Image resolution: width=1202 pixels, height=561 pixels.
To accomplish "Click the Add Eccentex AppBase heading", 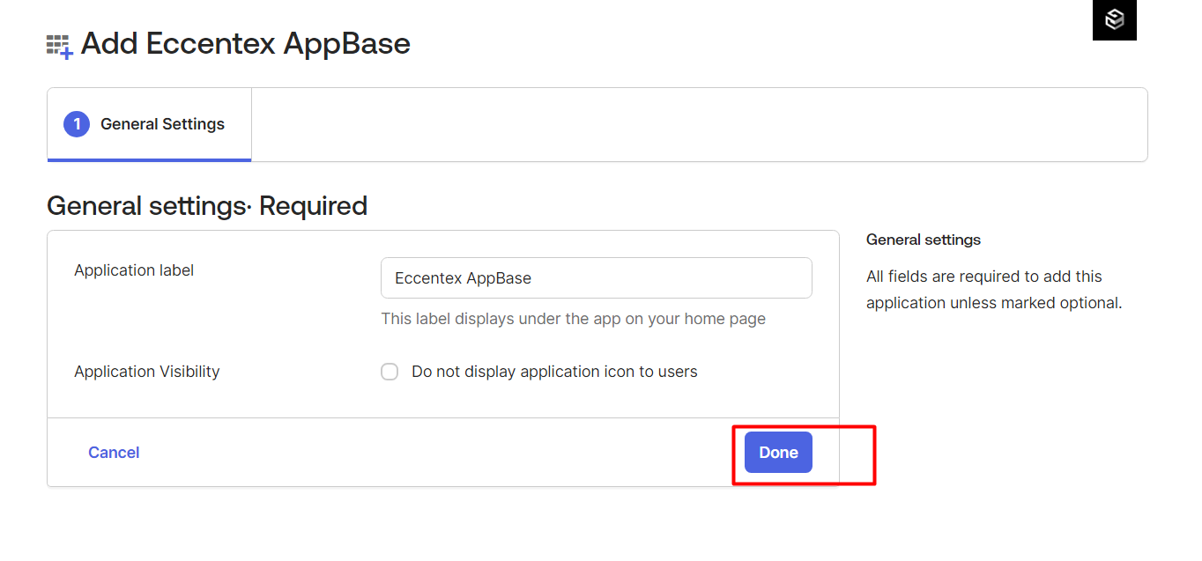I will tap(246, 43).
